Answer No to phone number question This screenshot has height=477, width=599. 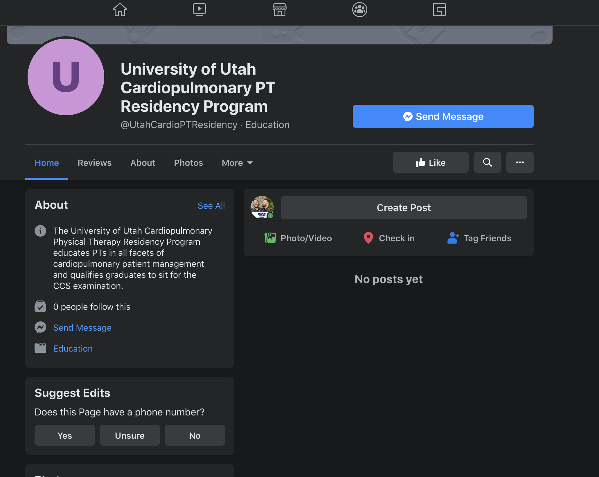[x=195, y=435]
